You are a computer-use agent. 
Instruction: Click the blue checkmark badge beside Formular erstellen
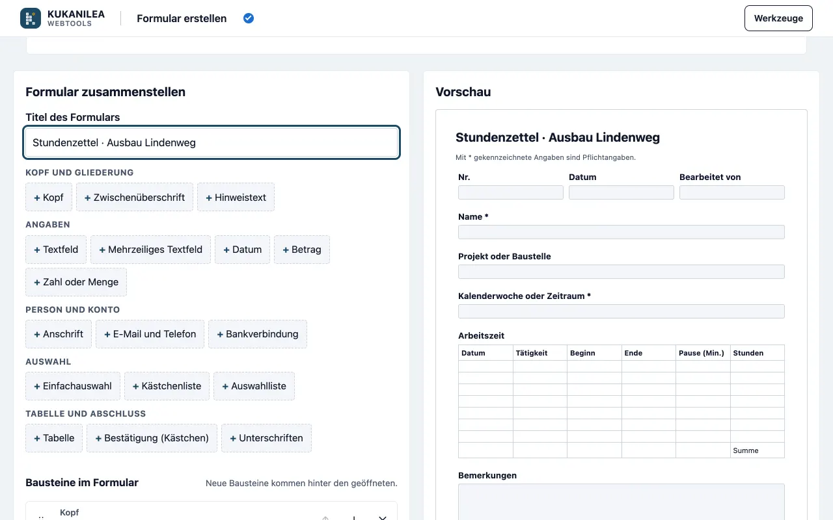pos(249,18)
